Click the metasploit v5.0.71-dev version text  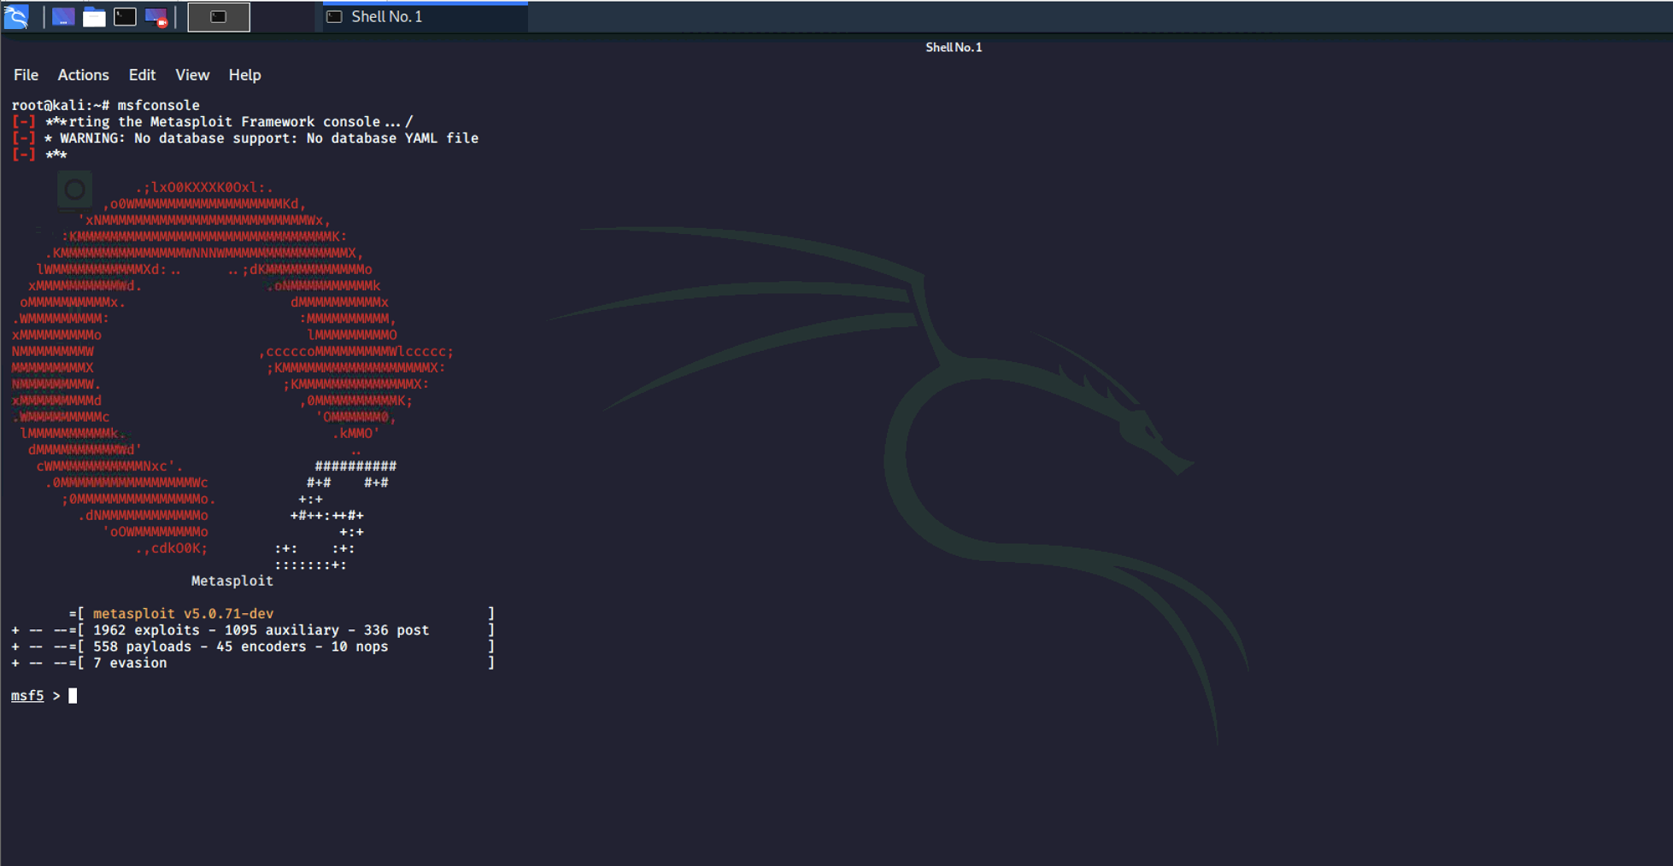point(183,612)
